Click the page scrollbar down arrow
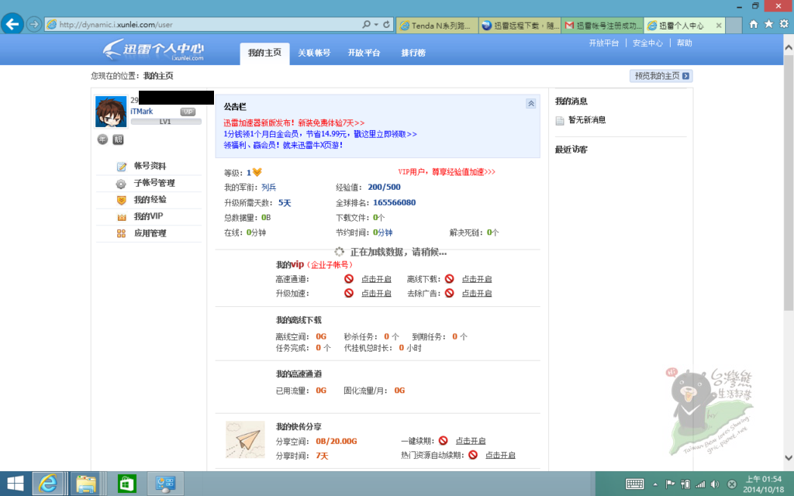794x496 pixels. 789,457
